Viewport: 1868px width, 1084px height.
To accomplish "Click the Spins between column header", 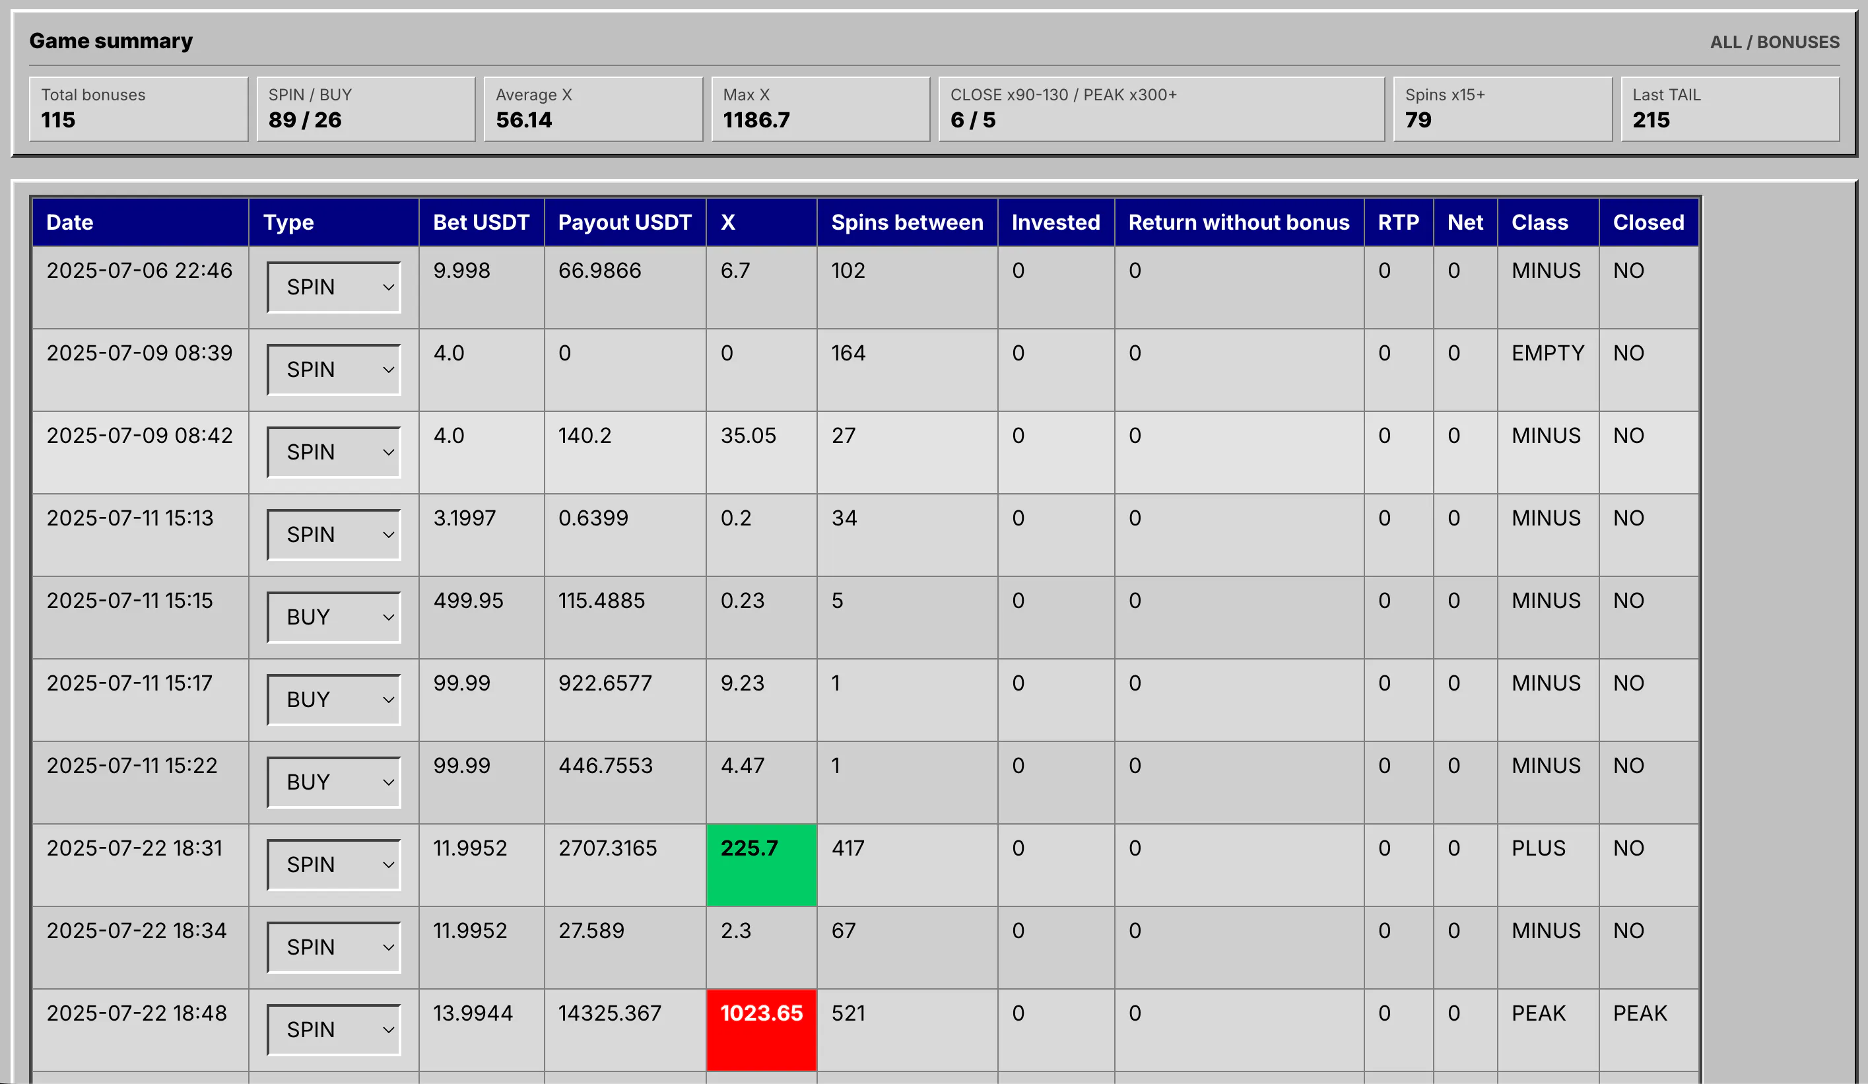I will click(x=908, y=222).
